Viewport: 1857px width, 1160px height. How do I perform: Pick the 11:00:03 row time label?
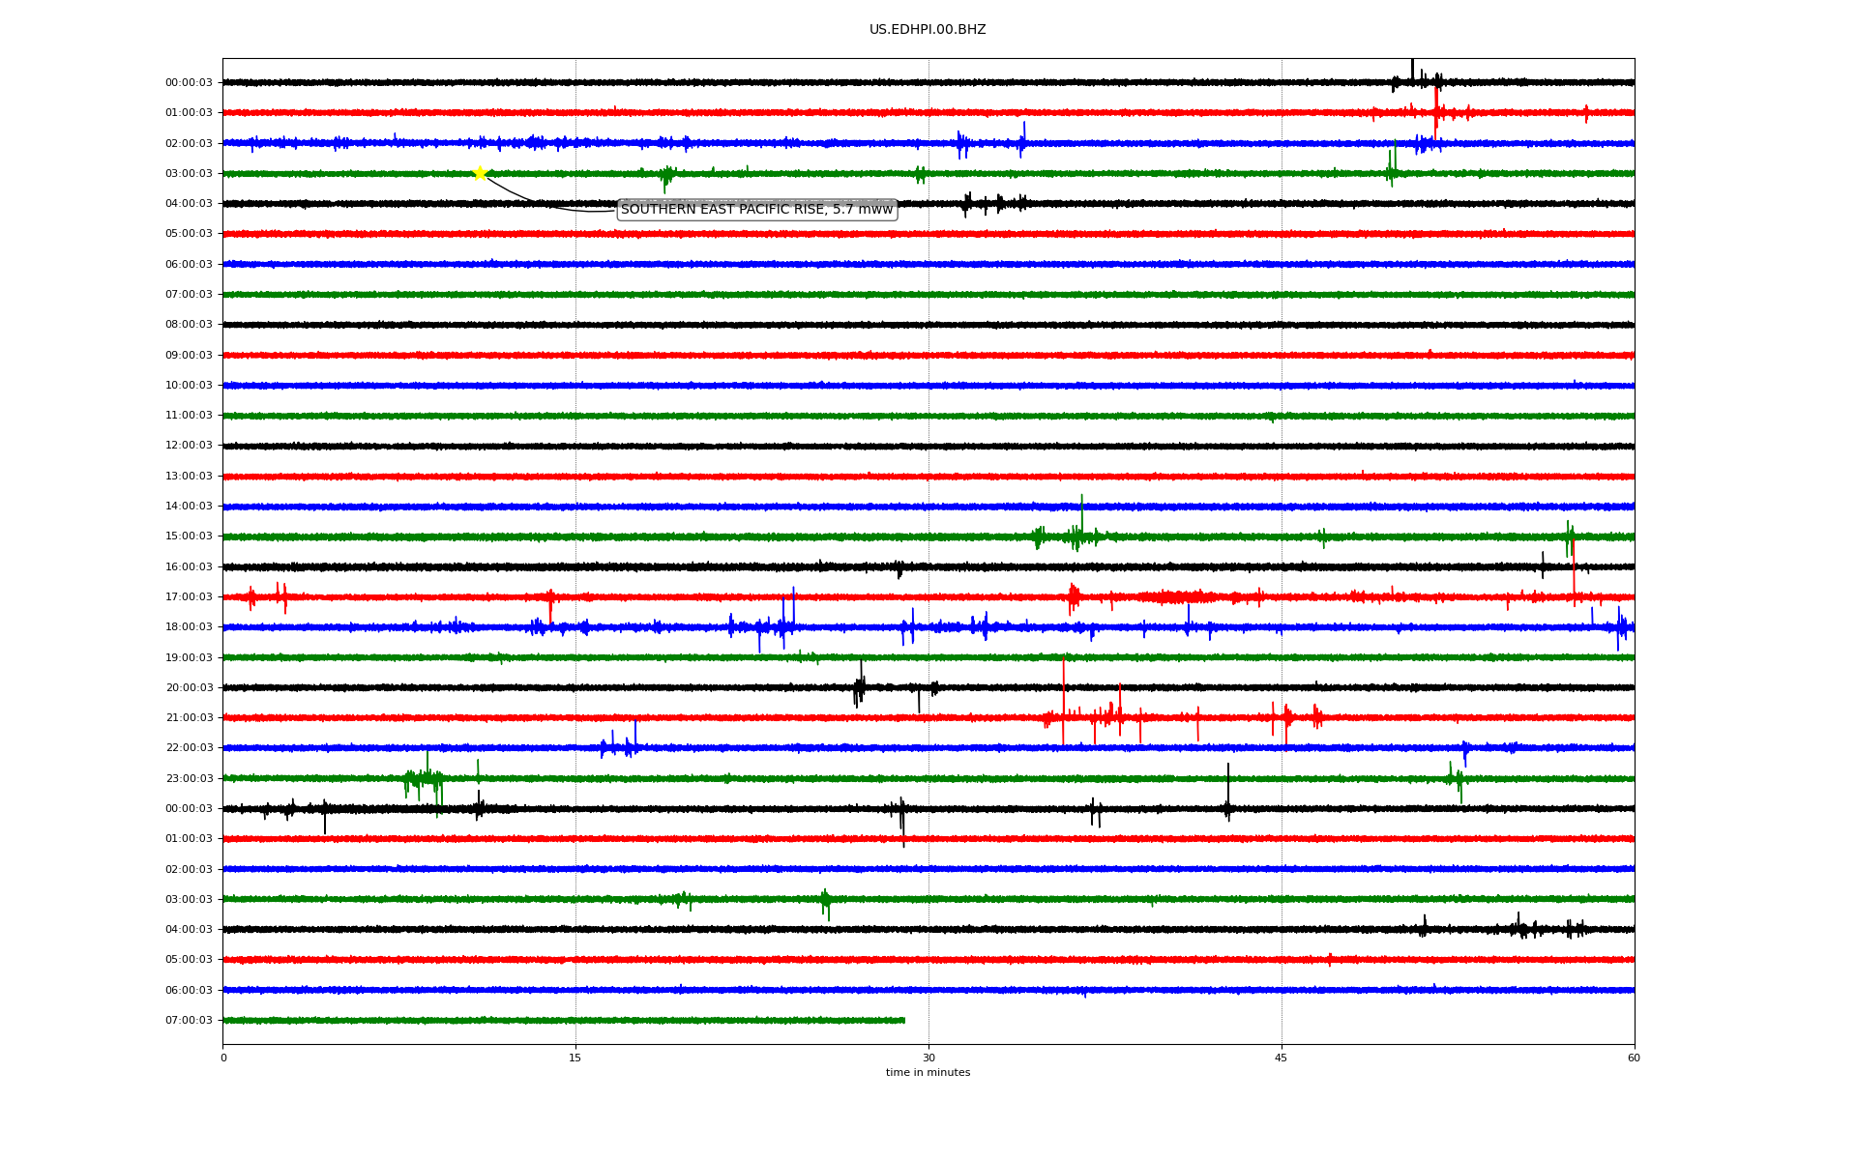click(x=189, y=416)
